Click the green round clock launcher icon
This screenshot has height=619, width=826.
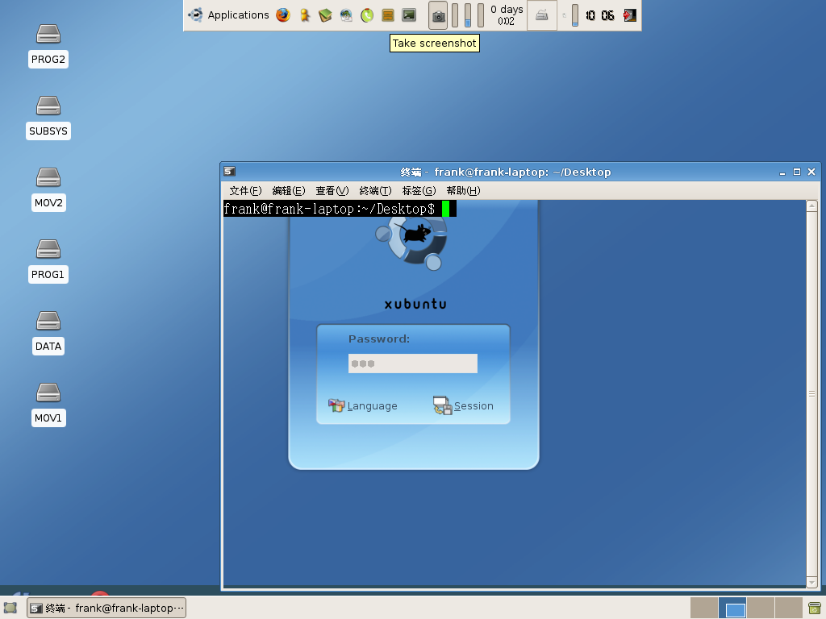point(367,15)
